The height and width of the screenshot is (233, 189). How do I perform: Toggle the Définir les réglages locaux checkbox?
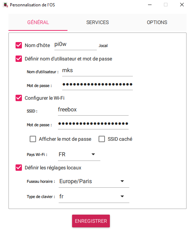tap(19, 168)
